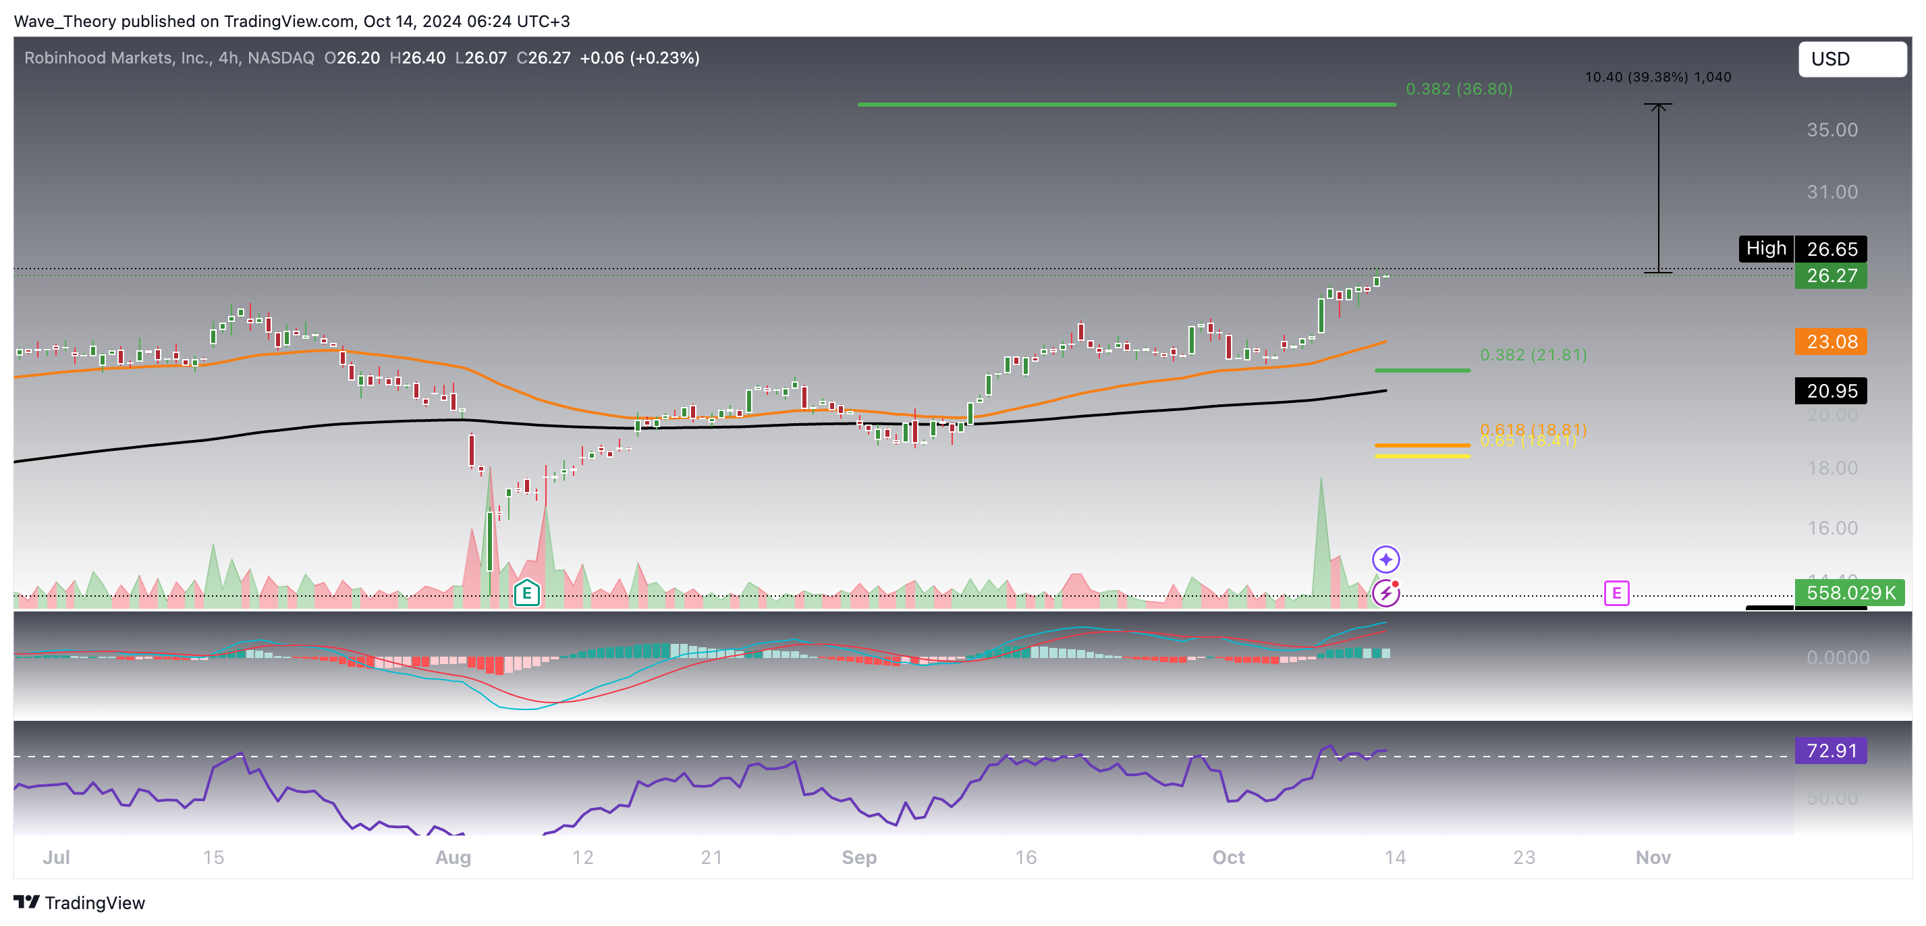Click the rightmost E earnings marker

tap(1616, 593)
